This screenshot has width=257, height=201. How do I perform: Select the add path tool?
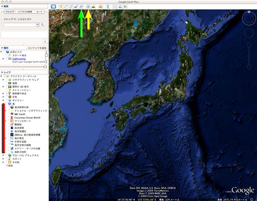71,6
